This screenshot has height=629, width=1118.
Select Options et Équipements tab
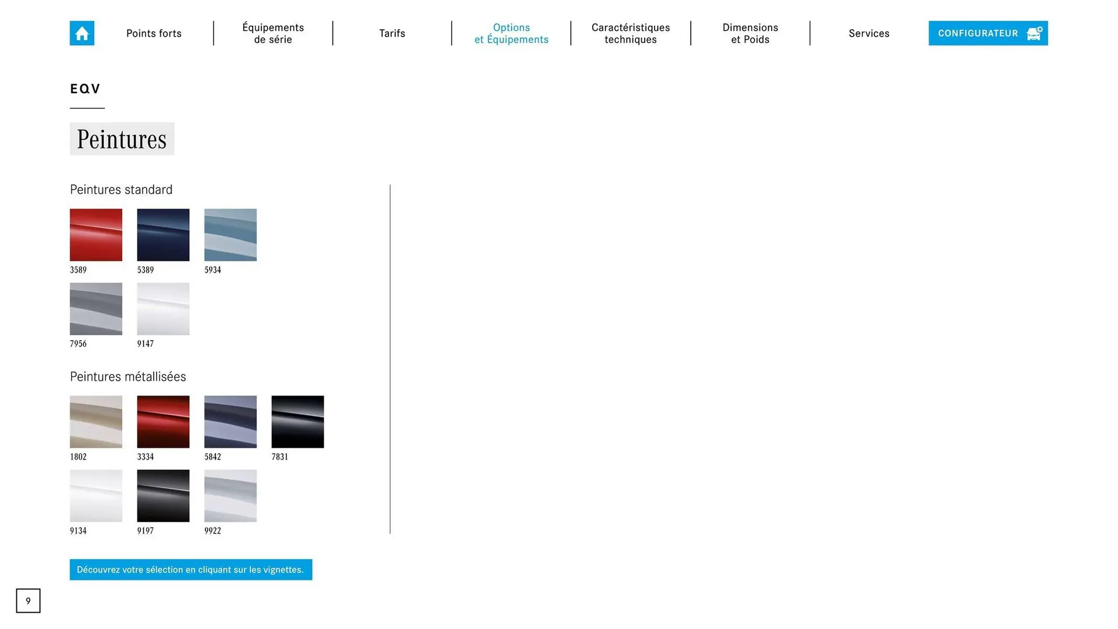511,33
